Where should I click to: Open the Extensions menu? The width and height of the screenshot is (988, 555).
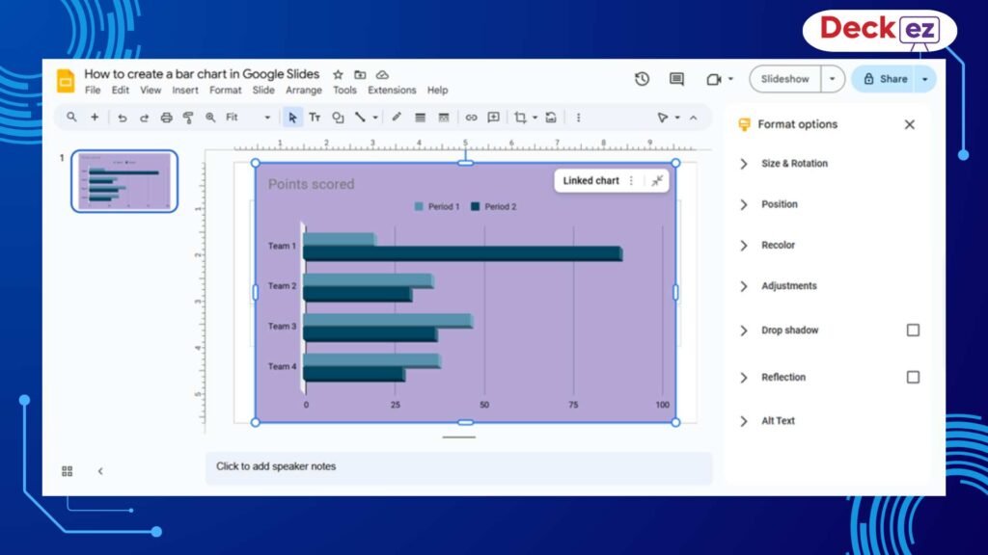392,90
